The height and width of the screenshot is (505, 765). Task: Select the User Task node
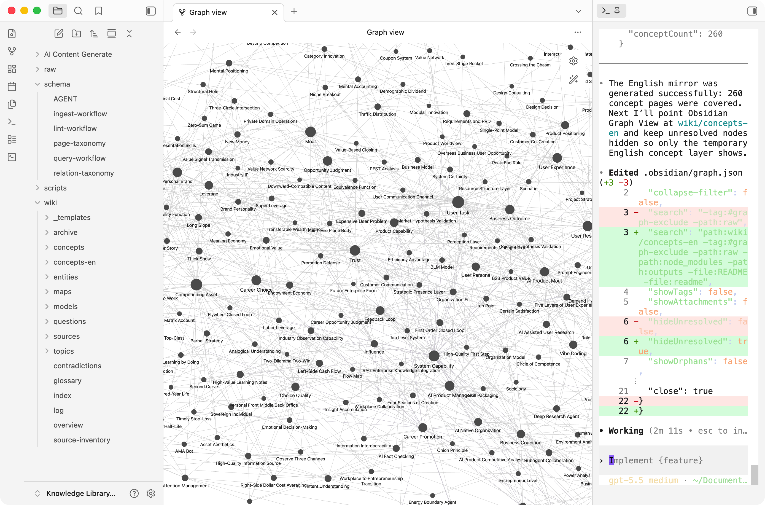458,202
